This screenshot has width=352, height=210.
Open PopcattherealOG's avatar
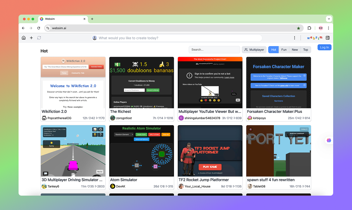tap(44, 118)
